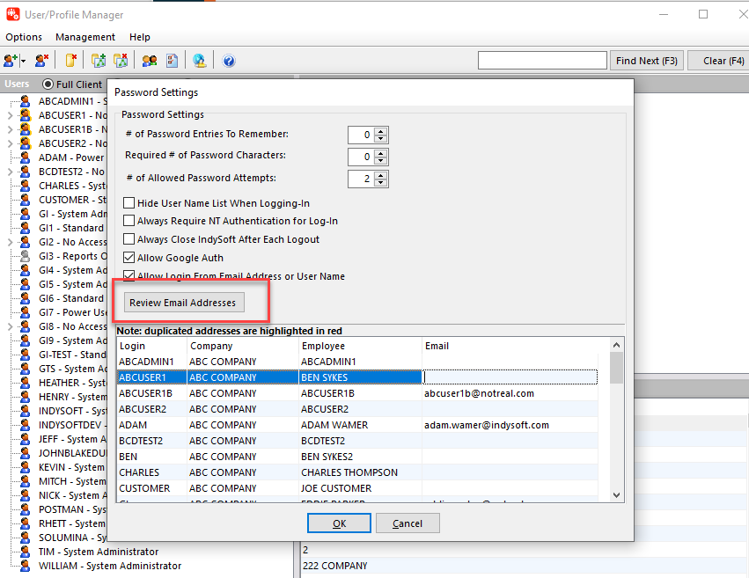Screen dimensions: 749x578
Task: Click the checklist document toolbar icon
Action: coord(173,61)
